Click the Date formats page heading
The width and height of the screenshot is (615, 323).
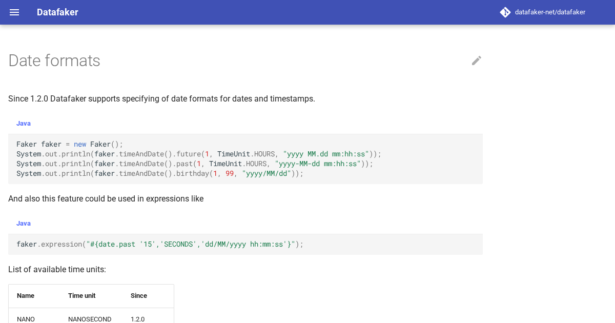(x=54, y=61)
